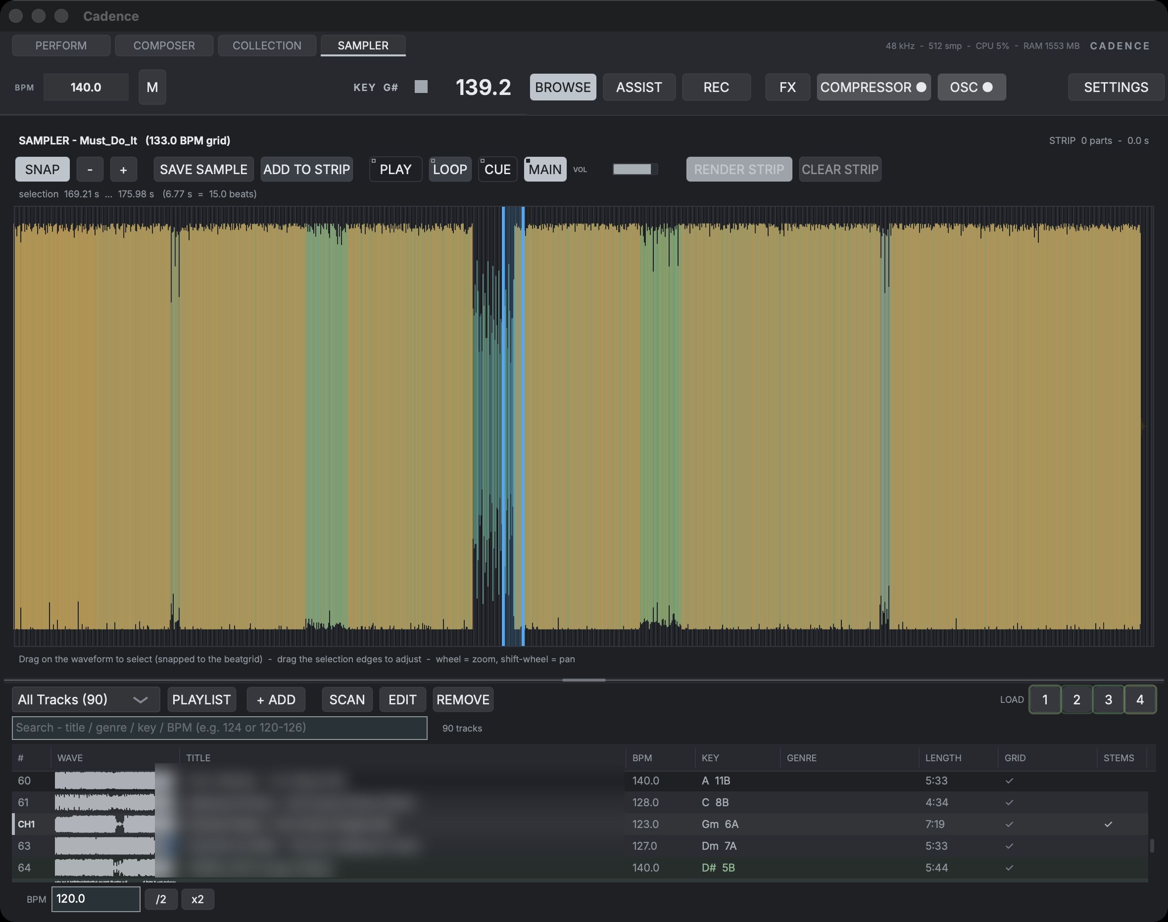Open SETTINGS
This screenshot has height=922, width=1168.
[x=1116, y=87]
